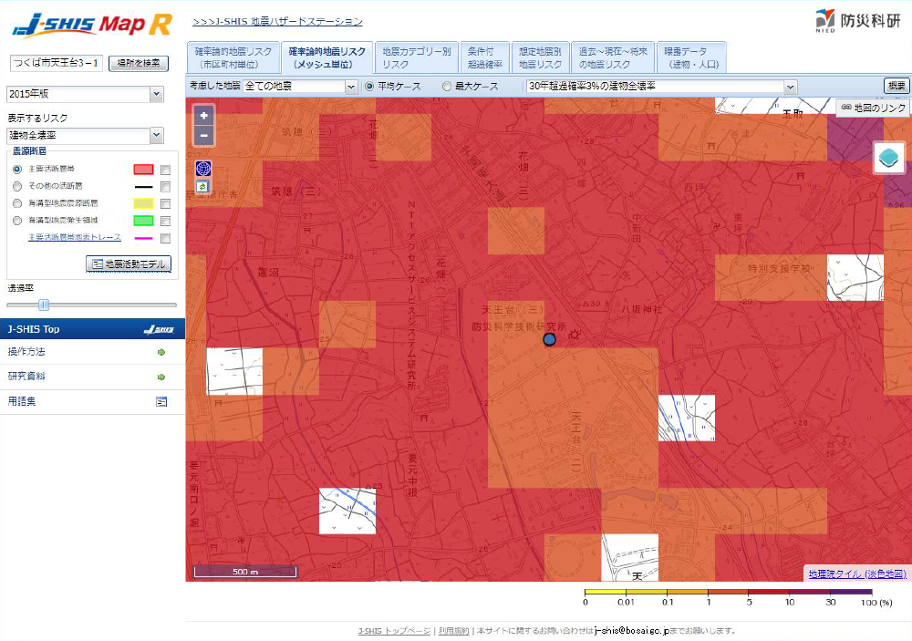Open the 建物全壊率 risk dropdown
The width and height of the screenshot is (912, 641).
coord(156,136)
